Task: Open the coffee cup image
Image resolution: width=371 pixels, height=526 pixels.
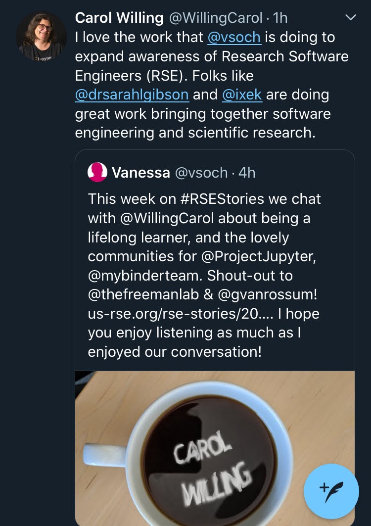Action: click(x=215, y=448)
